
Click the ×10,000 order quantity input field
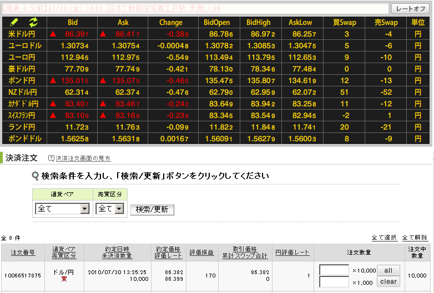334,270
